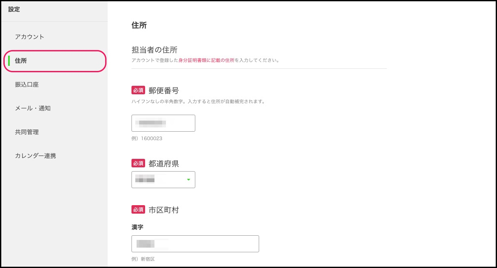This screenshot has height=268, width=497.
Task: Click the 担当者の住所 section heading
Action: pyautogui.click(x=154, y=50)
